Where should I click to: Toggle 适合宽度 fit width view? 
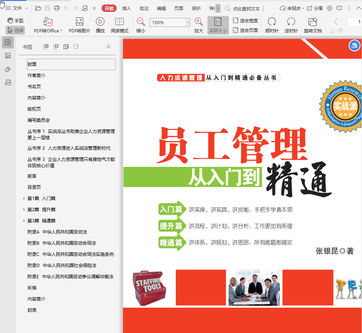pyautogui.click(x=245, y=20)
